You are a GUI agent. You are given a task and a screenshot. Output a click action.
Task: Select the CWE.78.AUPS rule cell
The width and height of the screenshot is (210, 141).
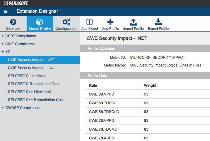coord(102,138)
